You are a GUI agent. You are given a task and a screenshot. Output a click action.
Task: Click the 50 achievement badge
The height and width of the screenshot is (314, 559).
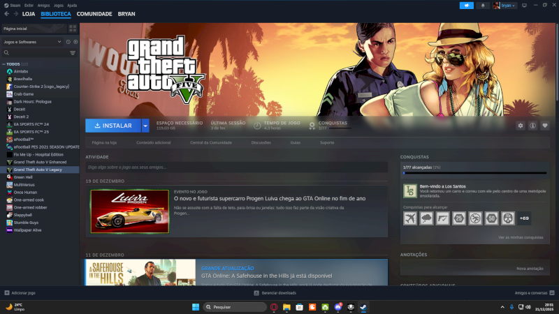(492, 218)
